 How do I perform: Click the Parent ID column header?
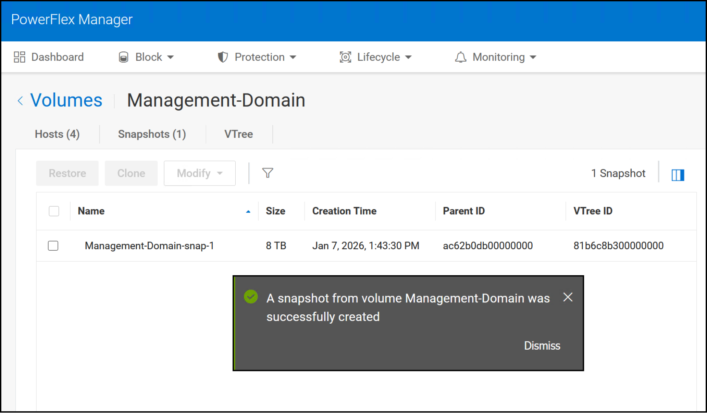click(x=464, y=211)
